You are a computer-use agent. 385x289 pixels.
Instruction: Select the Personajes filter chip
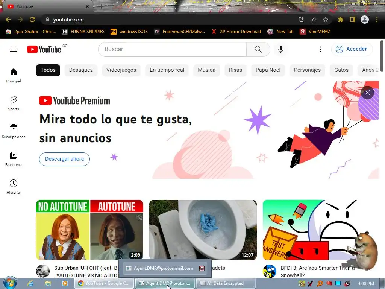307,70
